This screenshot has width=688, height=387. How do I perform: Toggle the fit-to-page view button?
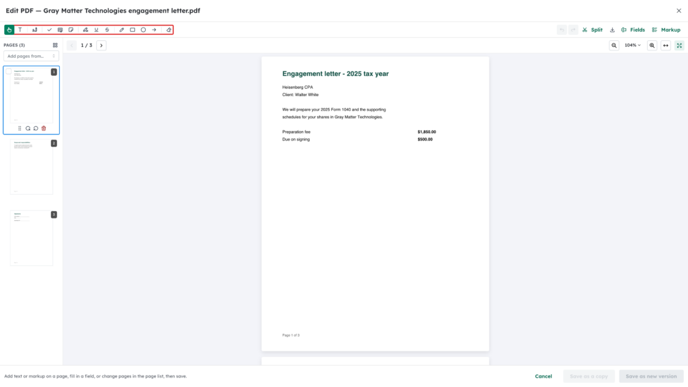[679, 45]
